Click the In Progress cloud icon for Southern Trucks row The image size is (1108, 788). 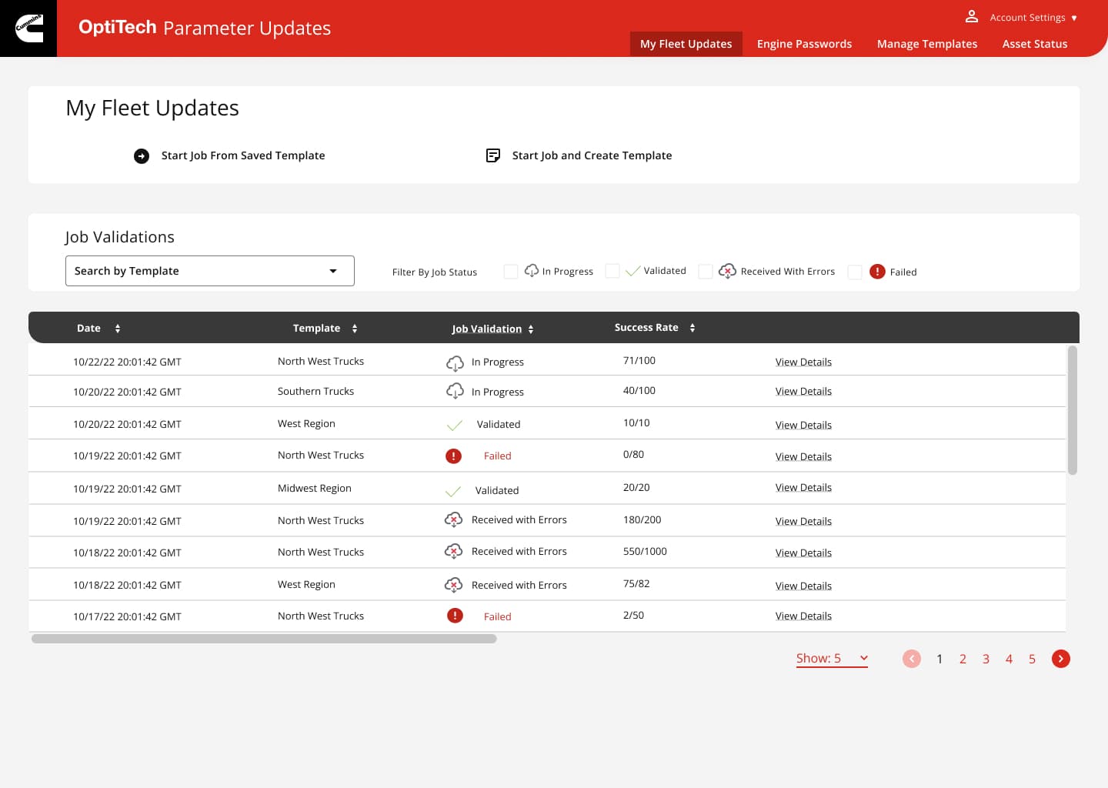tap(455, 391)
